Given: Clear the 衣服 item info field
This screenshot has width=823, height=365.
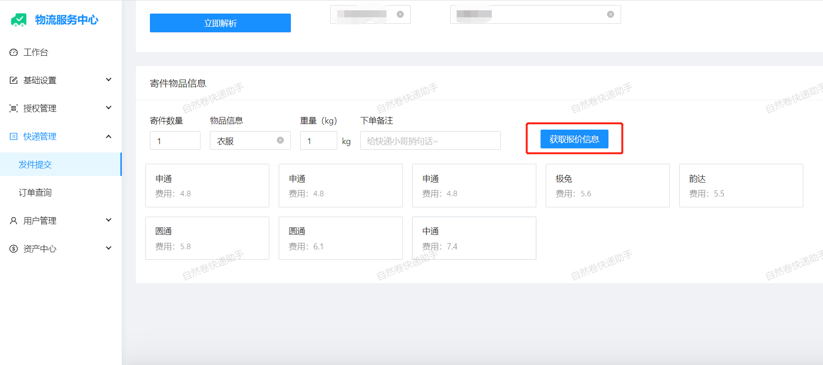Looking at the screenshot, I should pos(280,140).
